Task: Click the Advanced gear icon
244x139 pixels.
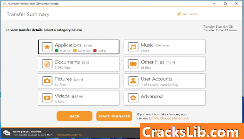Action: 133,98
